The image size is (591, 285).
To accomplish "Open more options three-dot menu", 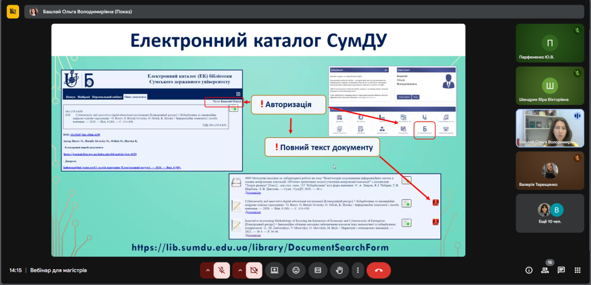I will pyautogui.click(x=357, y=270).
